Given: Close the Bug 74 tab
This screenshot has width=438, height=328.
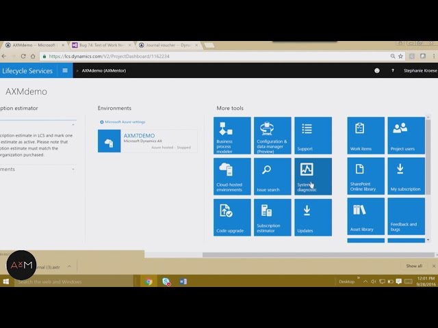Looking at the screenshot, I should click(x=129, y=45).
